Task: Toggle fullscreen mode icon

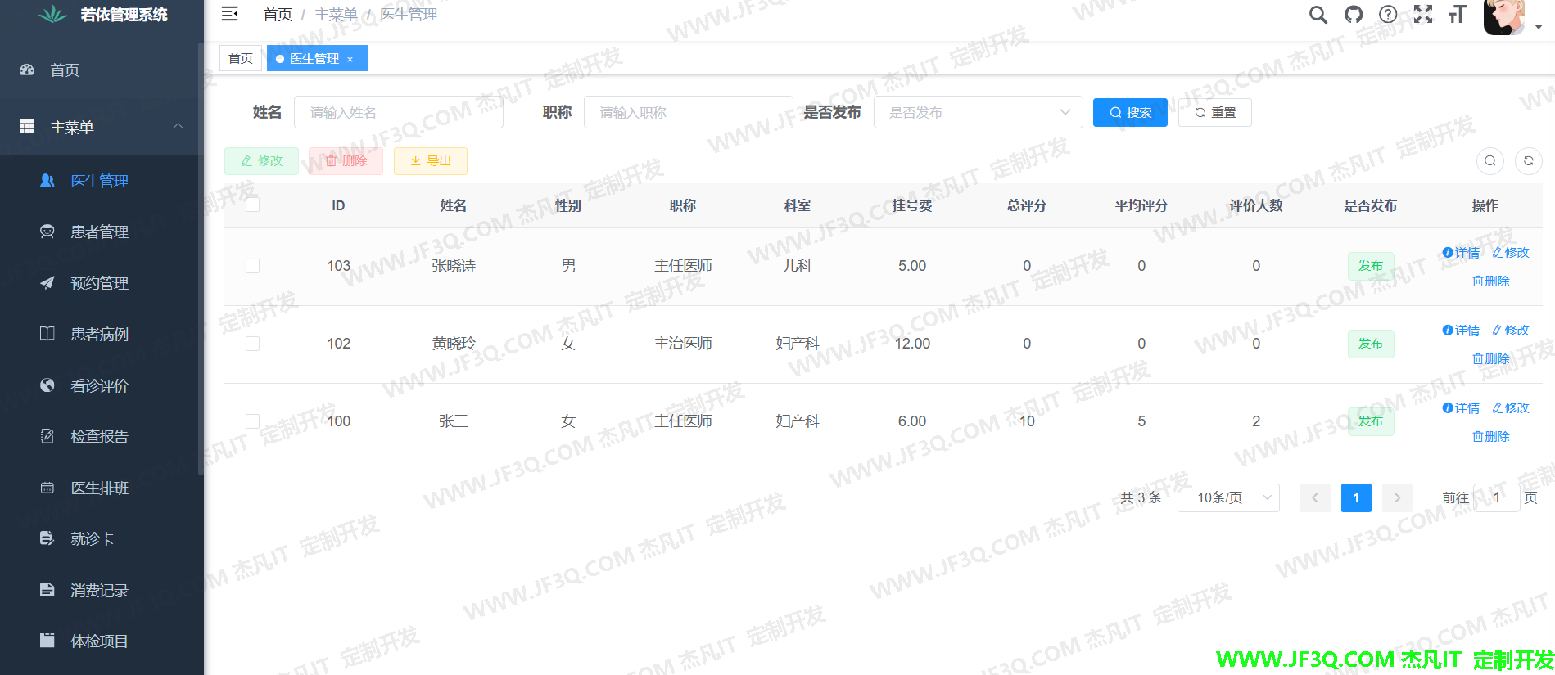Action: [x=1423, y=15]
